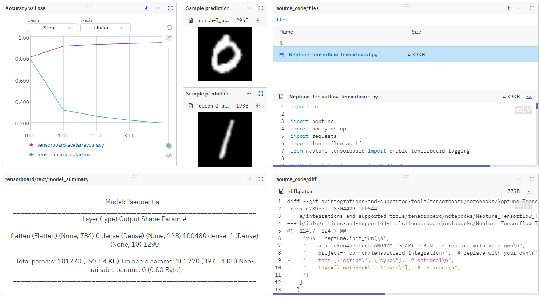Download the 296B sample prediction image

(x=258, y=21)
